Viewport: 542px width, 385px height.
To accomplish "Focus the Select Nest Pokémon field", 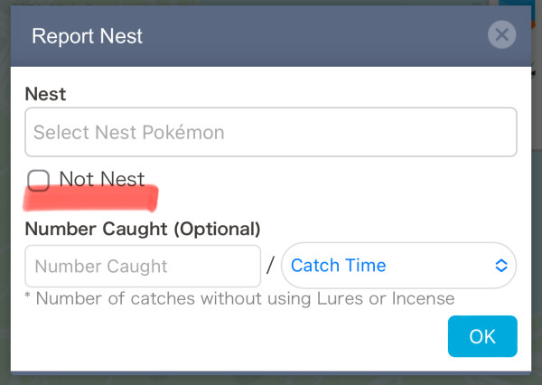I will click(271, 132).
